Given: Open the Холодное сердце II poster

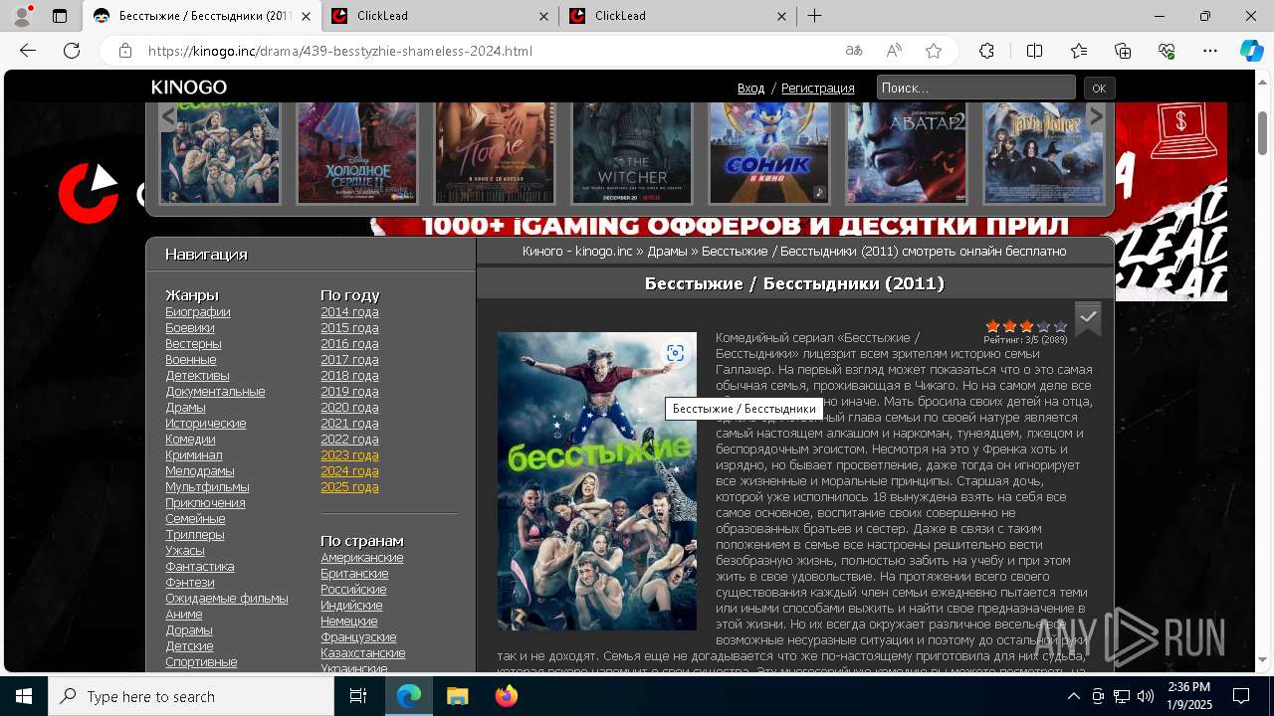Looking at the screenshot, I should point(357,152).
